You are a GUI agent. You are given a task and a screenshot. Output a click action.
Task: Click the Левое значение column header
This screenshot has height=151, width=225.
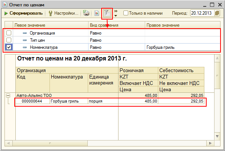coord(30,25)
